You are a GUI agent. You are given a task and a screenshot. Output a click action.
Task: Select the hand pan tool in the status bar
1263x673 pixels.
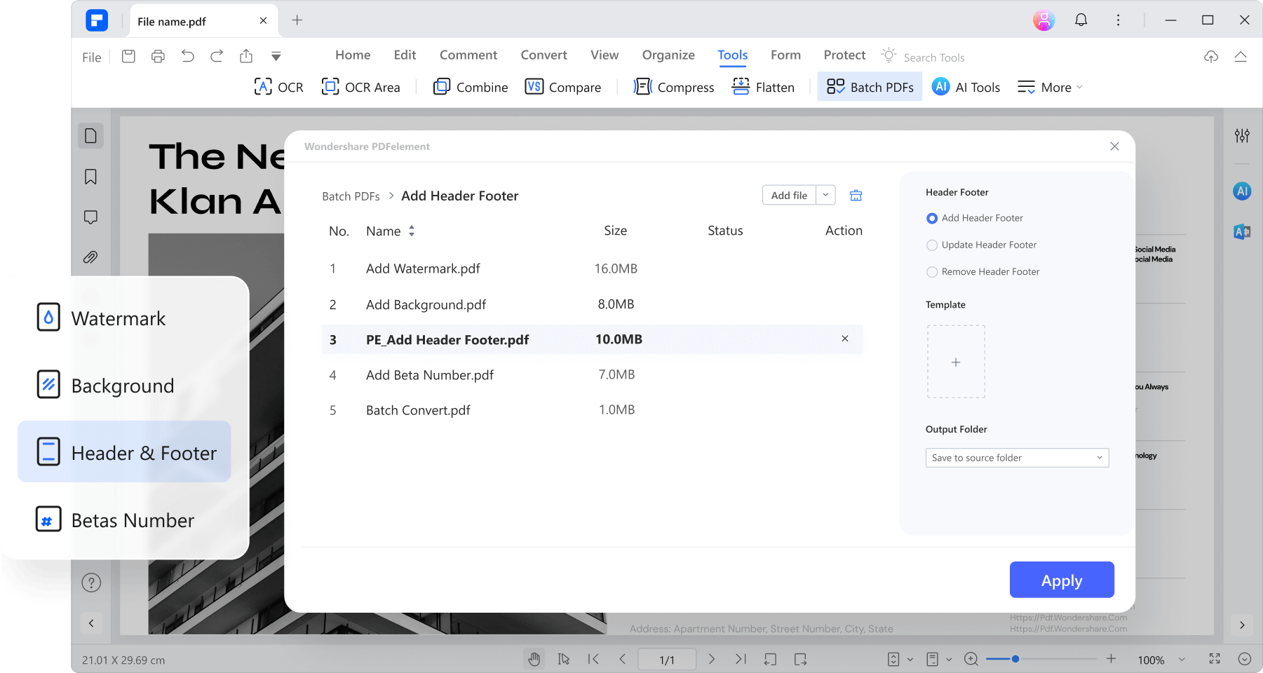(x=534, y=659)
